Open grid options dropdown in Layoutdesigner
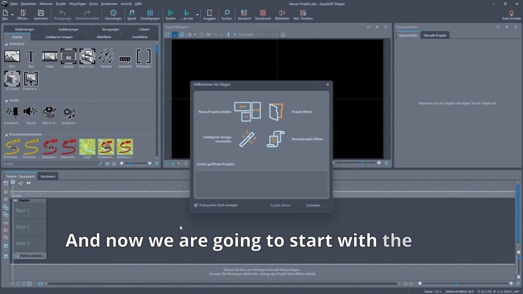The width and height of the screenshot is (523, 294). (195, 34)
